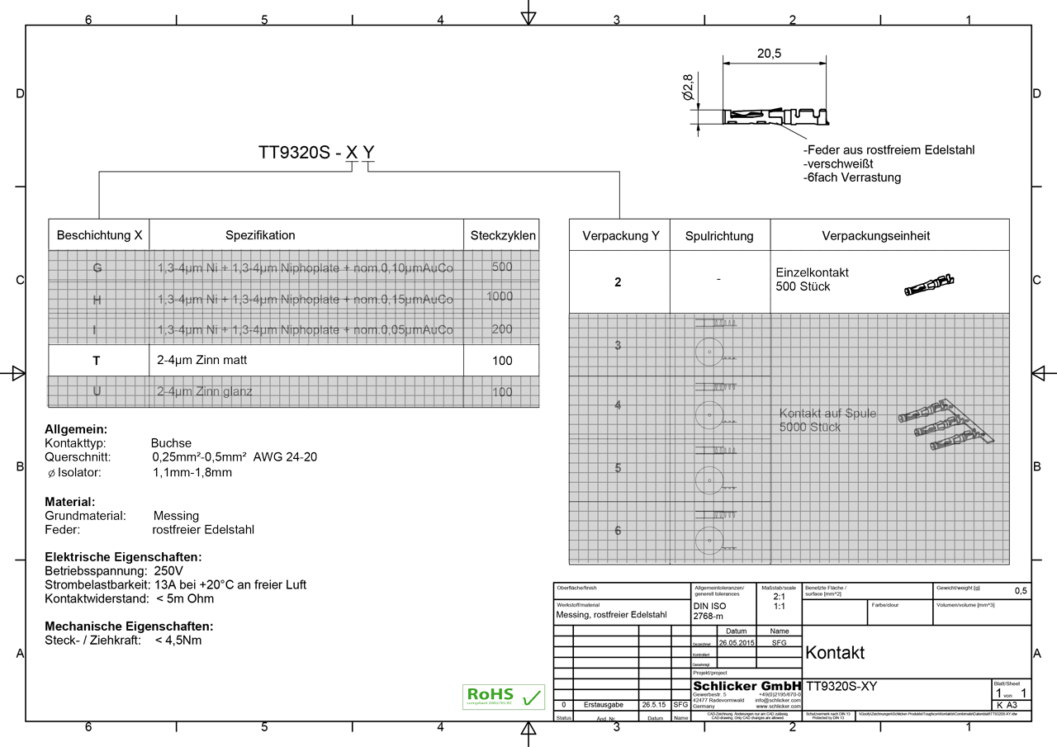Image resolution: width=1057 pixels, height=747 pixels.
Task: Click coating code 'T' in the table
Action: coord(97,361)
